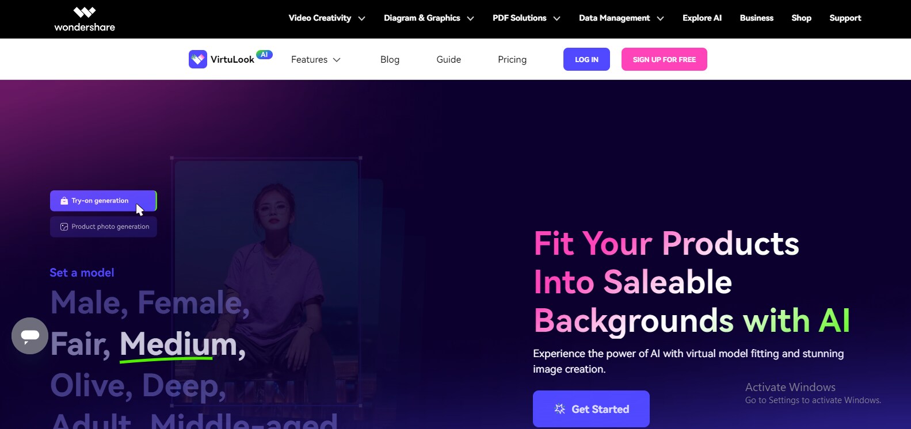Click the Product photo generation image icon

click(x=64, y=227)
